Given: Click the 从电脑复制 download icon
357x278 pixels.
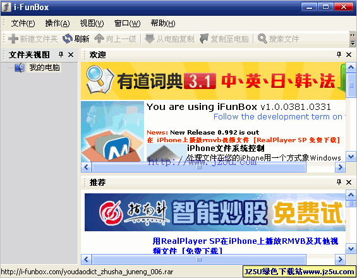Looking at the screenshot, I should [x=150, y=39].
